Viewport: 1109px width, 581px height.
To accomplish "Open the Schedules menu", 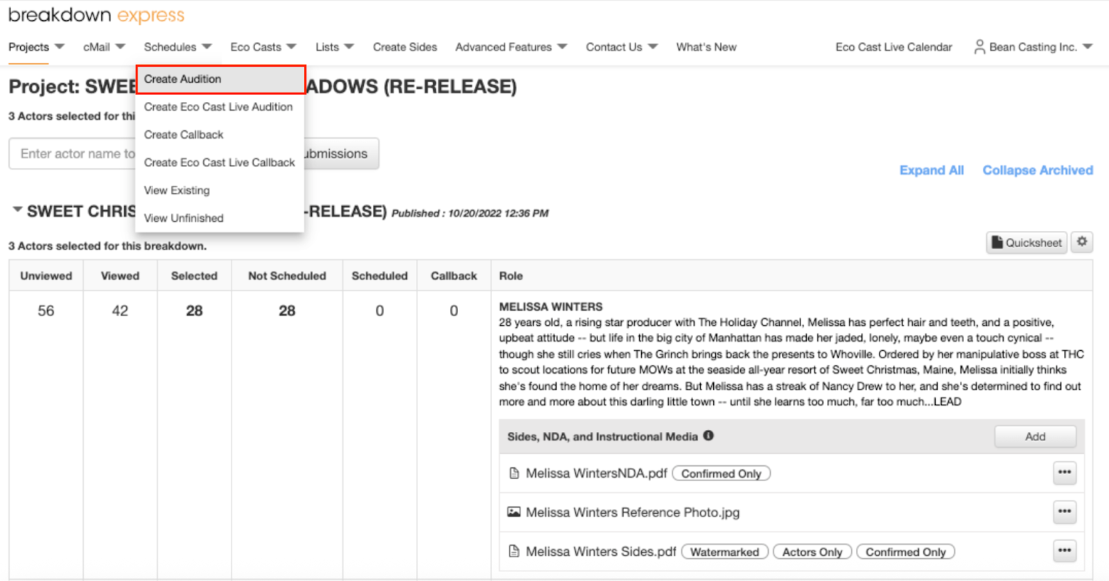I will pyautogui.click(x=177, y=47).
